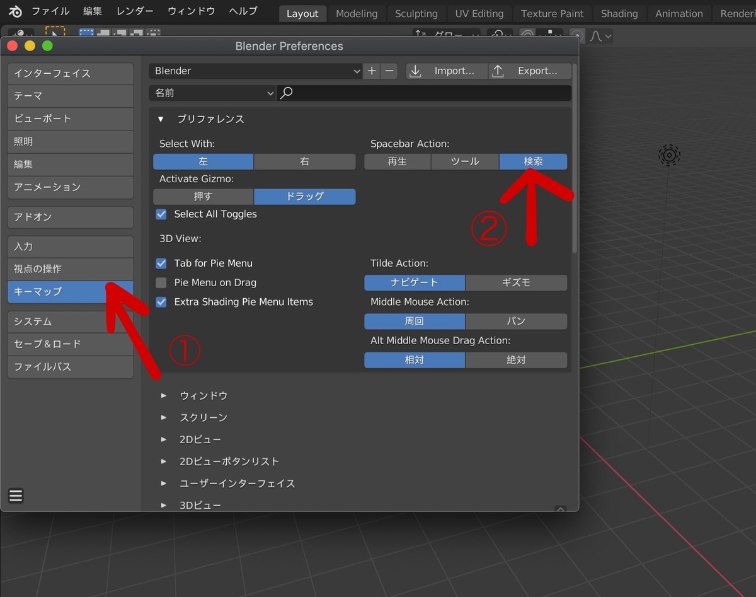
Task: Set Spacebar Action to 再生
Action: [x=398, y=161]
